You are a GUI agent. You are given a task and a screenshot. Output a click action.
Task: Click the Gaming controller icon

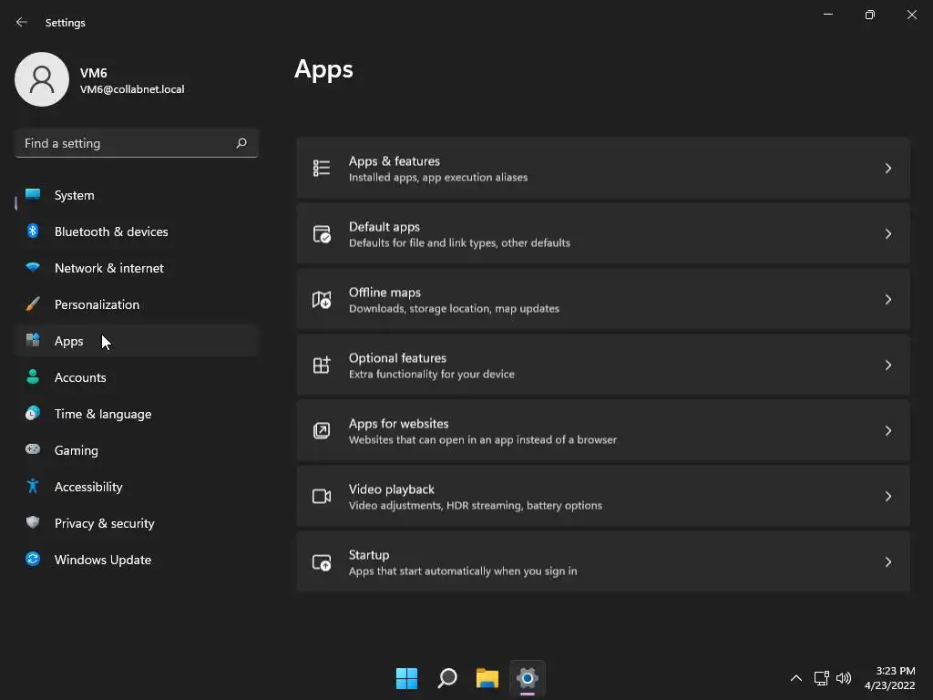point(33,449)
